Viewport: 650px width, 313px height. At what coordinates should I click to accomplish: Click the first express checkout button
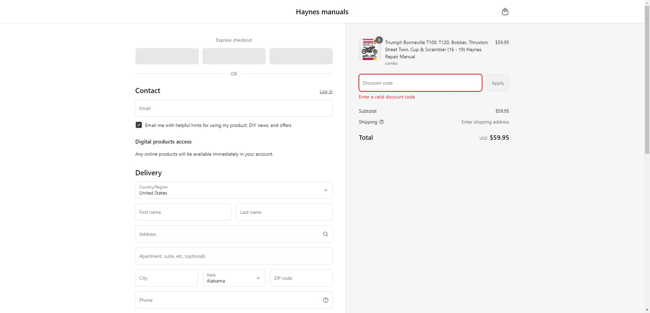tap(167, 56)
